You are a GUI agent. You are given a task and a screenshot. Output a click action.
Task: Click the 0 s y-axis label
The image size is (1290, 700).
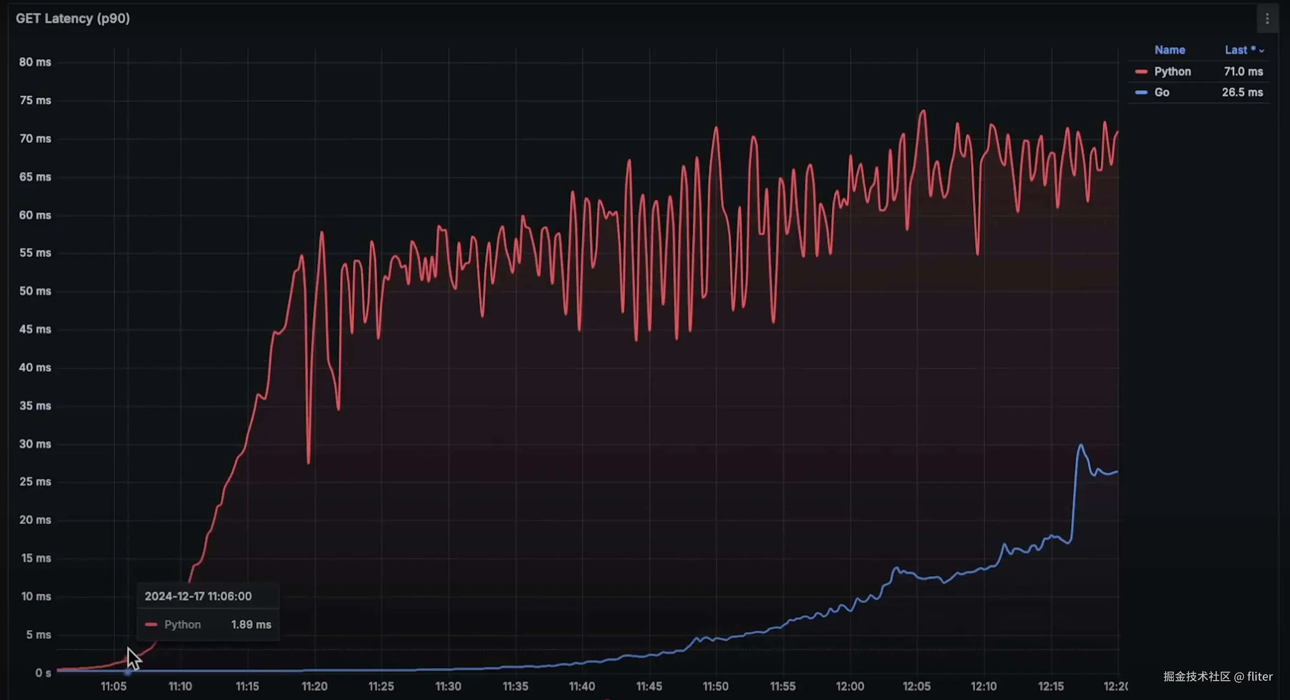(x=43, y=673)
